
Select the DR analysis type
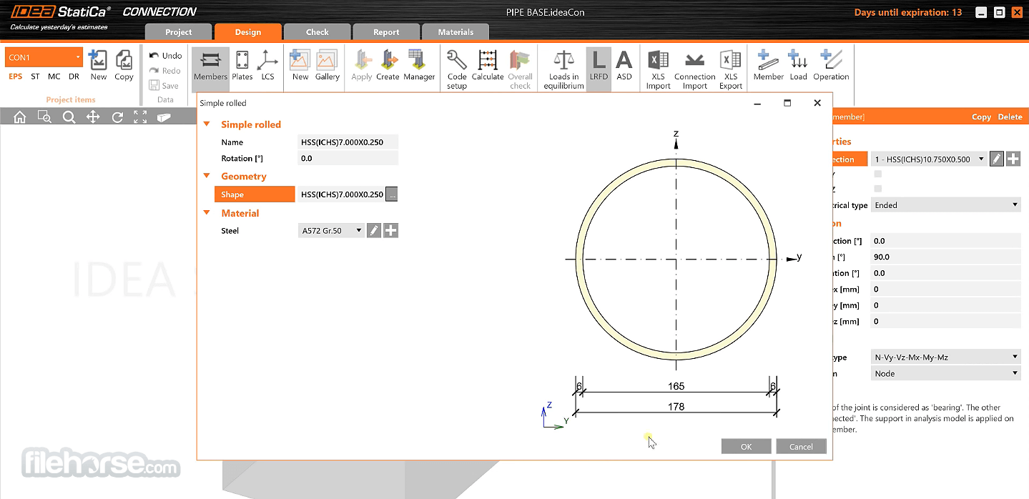74,76
